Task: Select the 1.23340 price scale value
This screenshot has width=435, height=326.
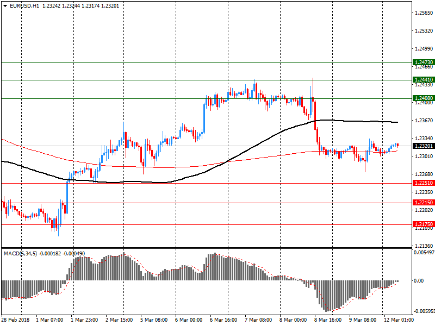Action: [x=424, y=139]
